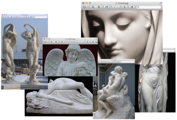
Task: Zoom in on the Loathe.jpg image
Action: click(x=56, y=42)
